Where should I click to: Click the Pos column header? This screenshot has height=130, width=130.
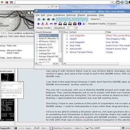coord(66,32)
